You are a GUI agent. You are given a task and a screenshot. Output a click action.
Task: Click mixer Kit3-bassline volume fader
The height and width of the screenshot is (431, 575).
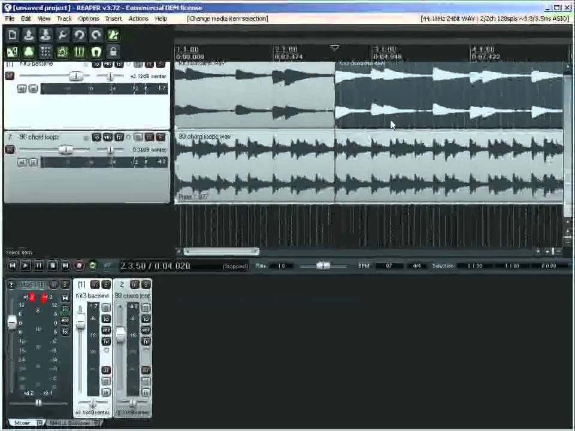coord(80,321)
